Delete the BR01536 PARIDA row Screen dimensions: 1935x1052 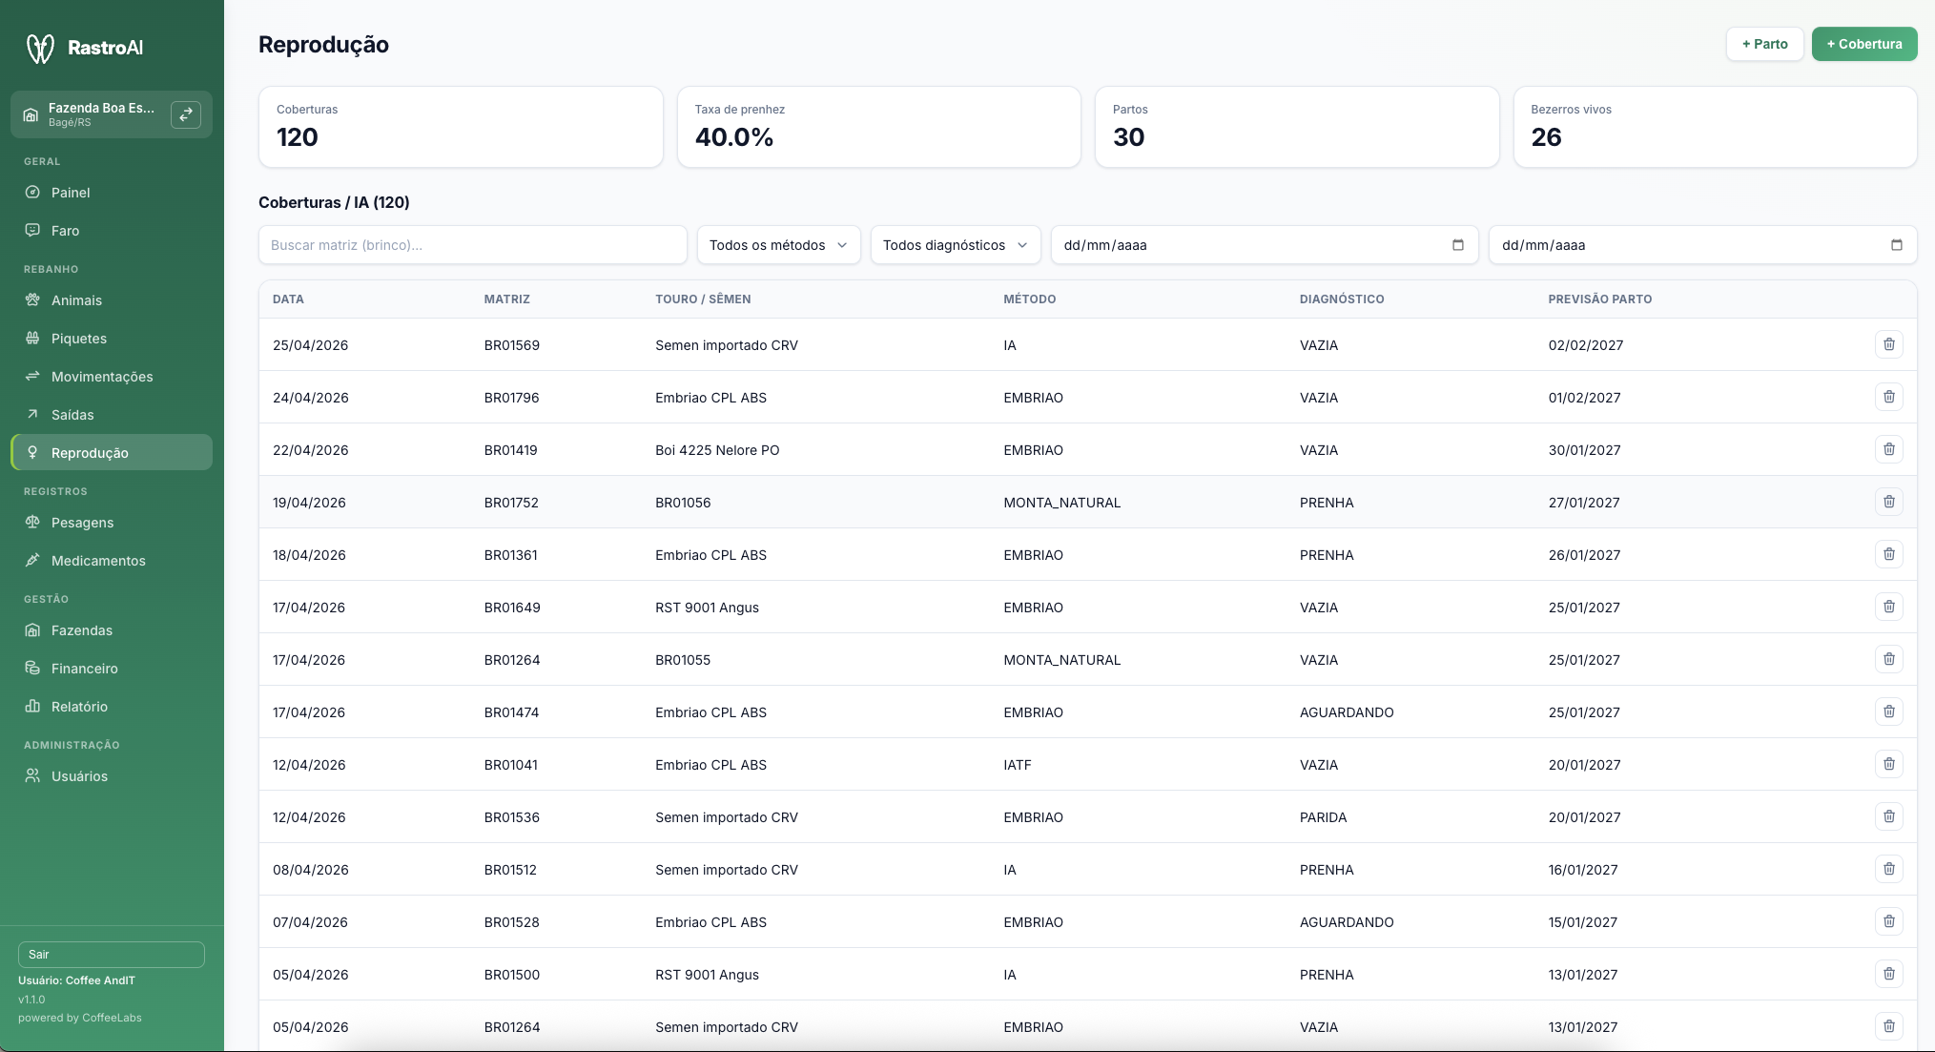tap(1888, 816)
